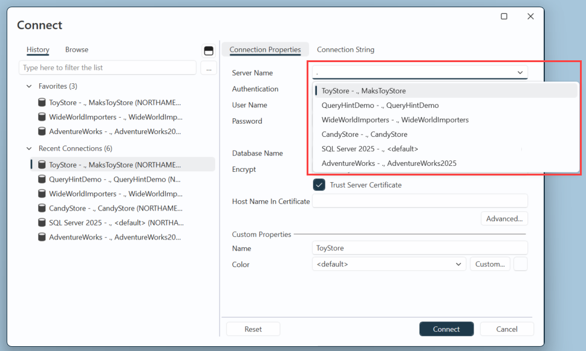The width and height of the screenshot is (586, 351).
Task: Click the Reset button
Action: 253,329
